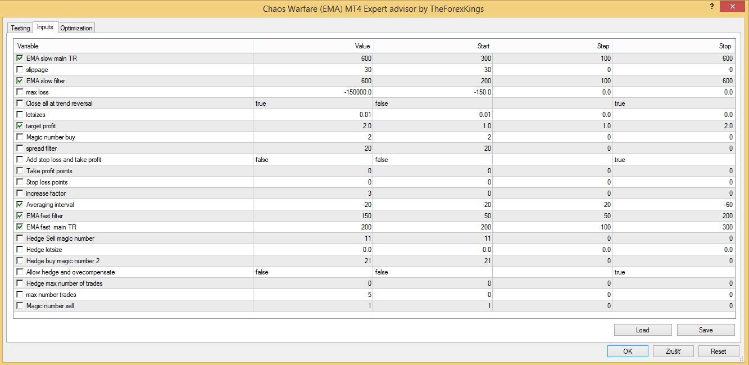Enable Close all at trend reversal checkbox

click(x=20, y=103)
